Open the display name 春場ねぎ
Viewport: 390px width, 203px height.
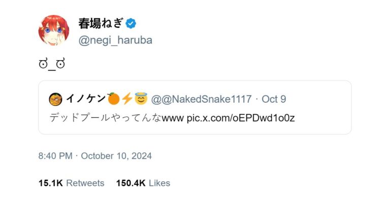(x=101, y=24)
